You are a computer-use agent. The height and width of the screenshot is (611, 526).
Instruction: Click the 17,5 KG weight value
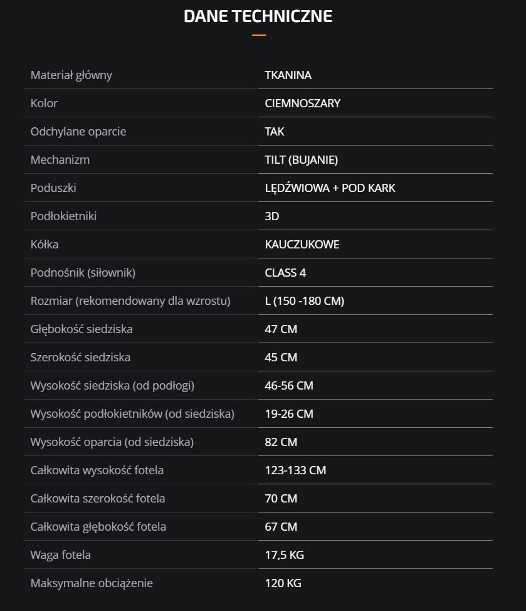284,555
